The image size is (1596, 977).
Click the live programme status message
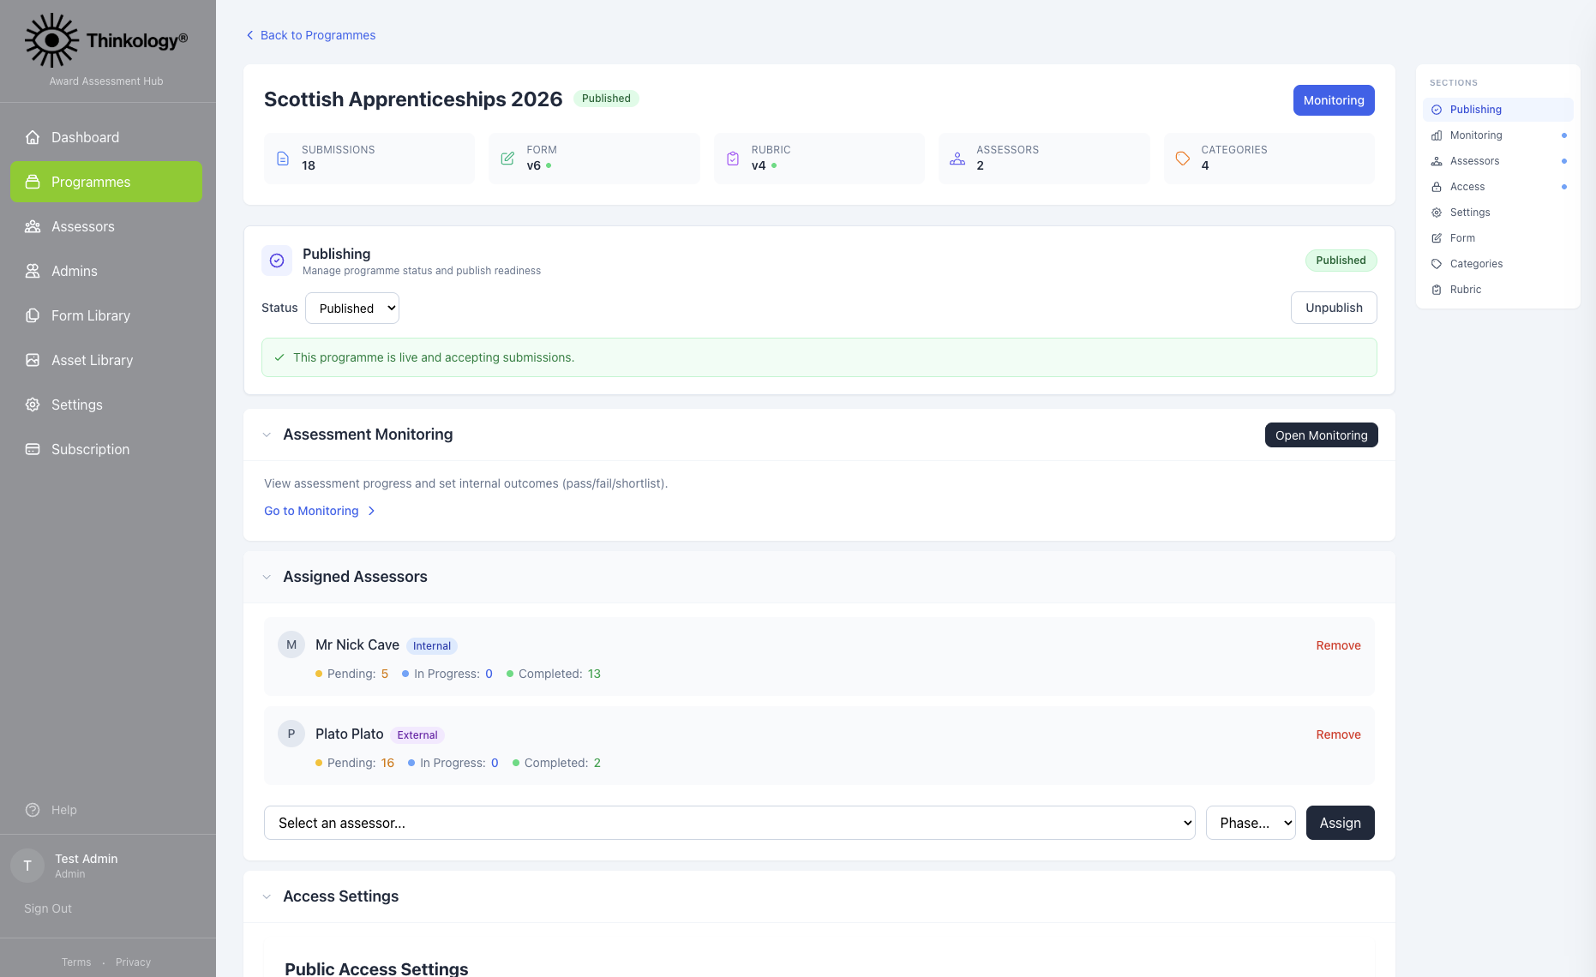pyautogui.click(x=819, y=357)
